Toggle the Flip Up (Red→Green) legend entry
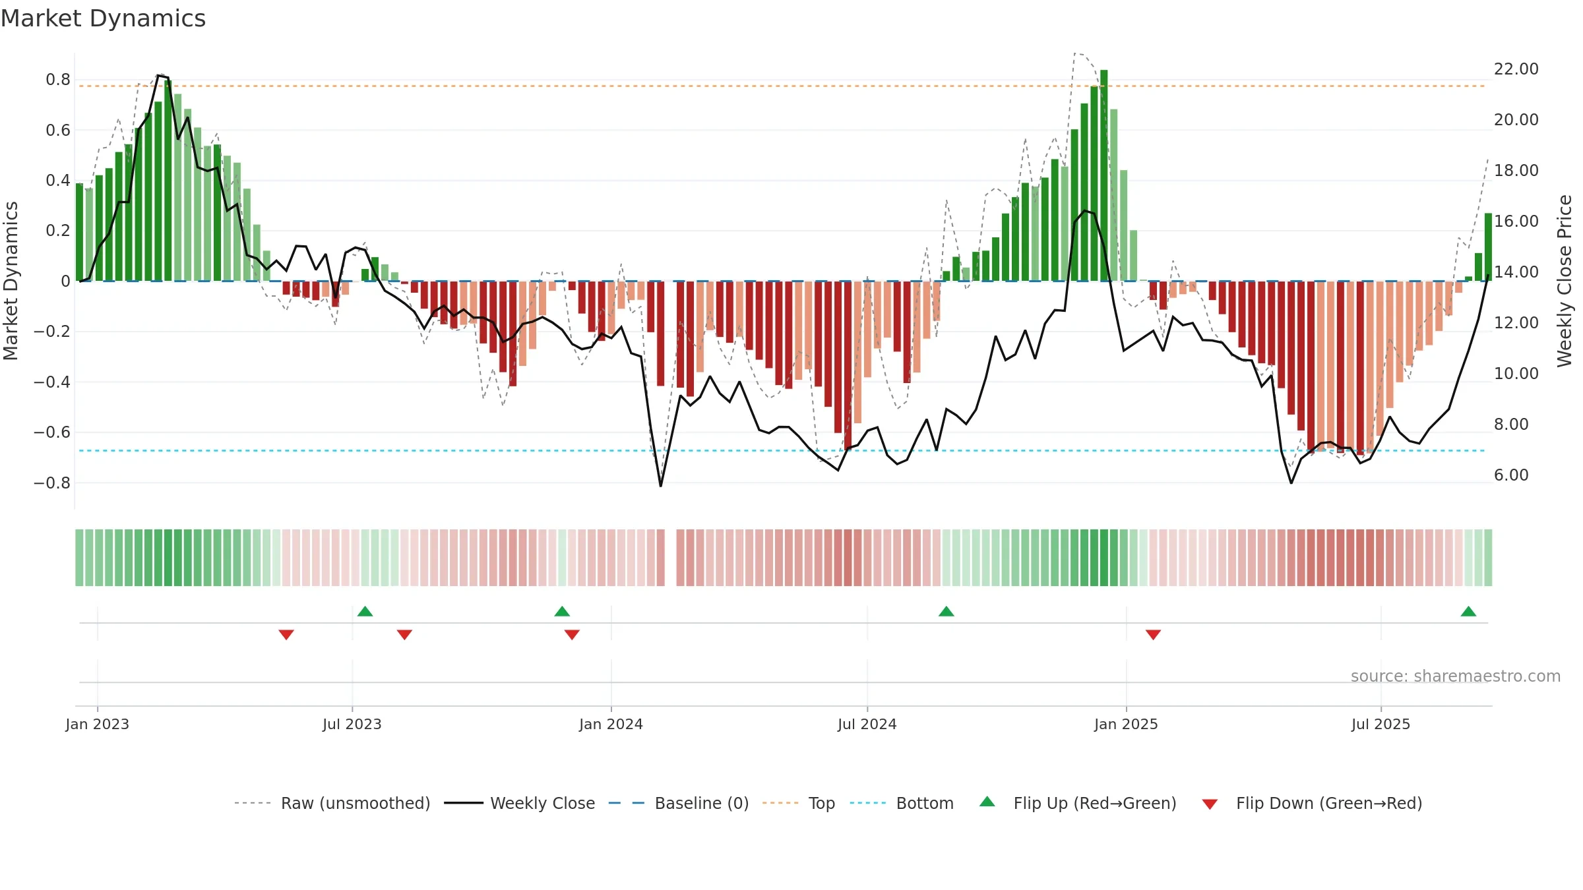 (1078, 803)
